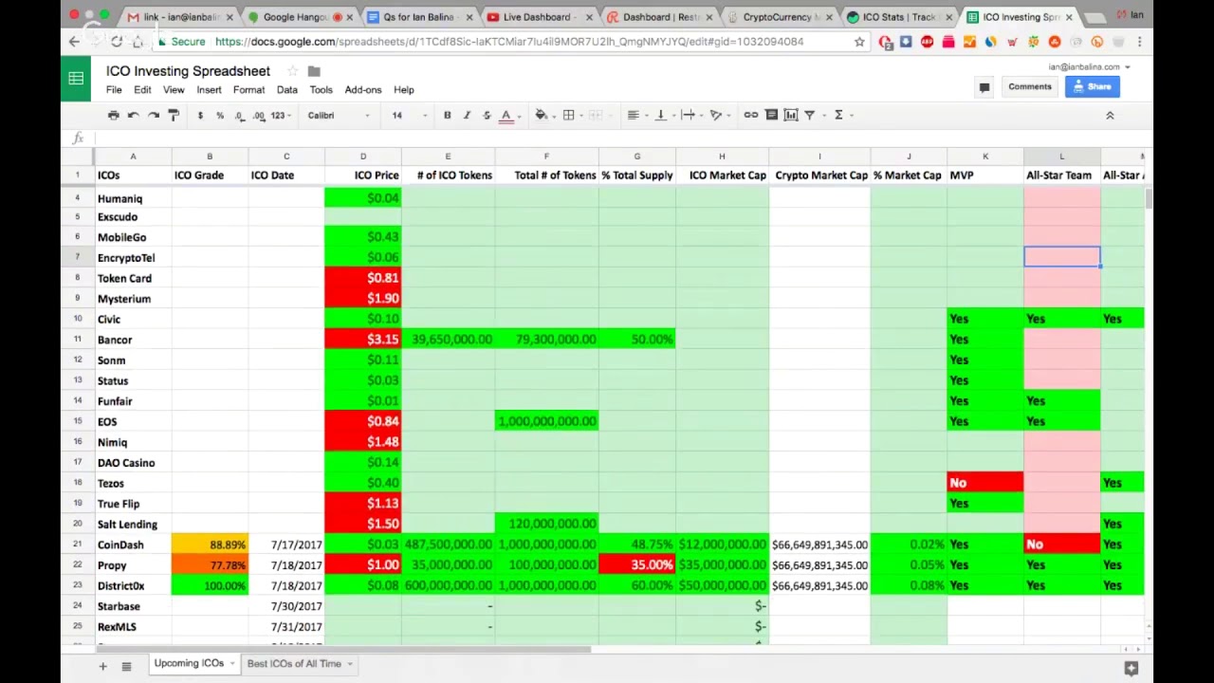The image size is (1214, 683).
Task: Open the vertical align dropdown
Action: point(663,115)
